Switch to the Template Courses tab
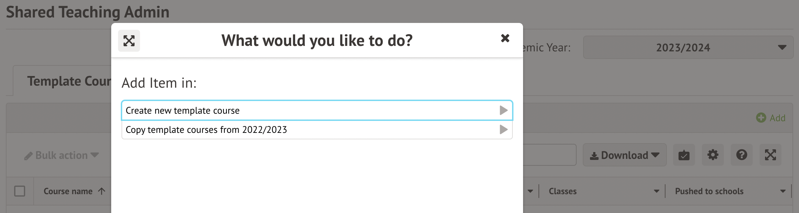Screen dimensions: 799x213 click(x=69, y=82)
